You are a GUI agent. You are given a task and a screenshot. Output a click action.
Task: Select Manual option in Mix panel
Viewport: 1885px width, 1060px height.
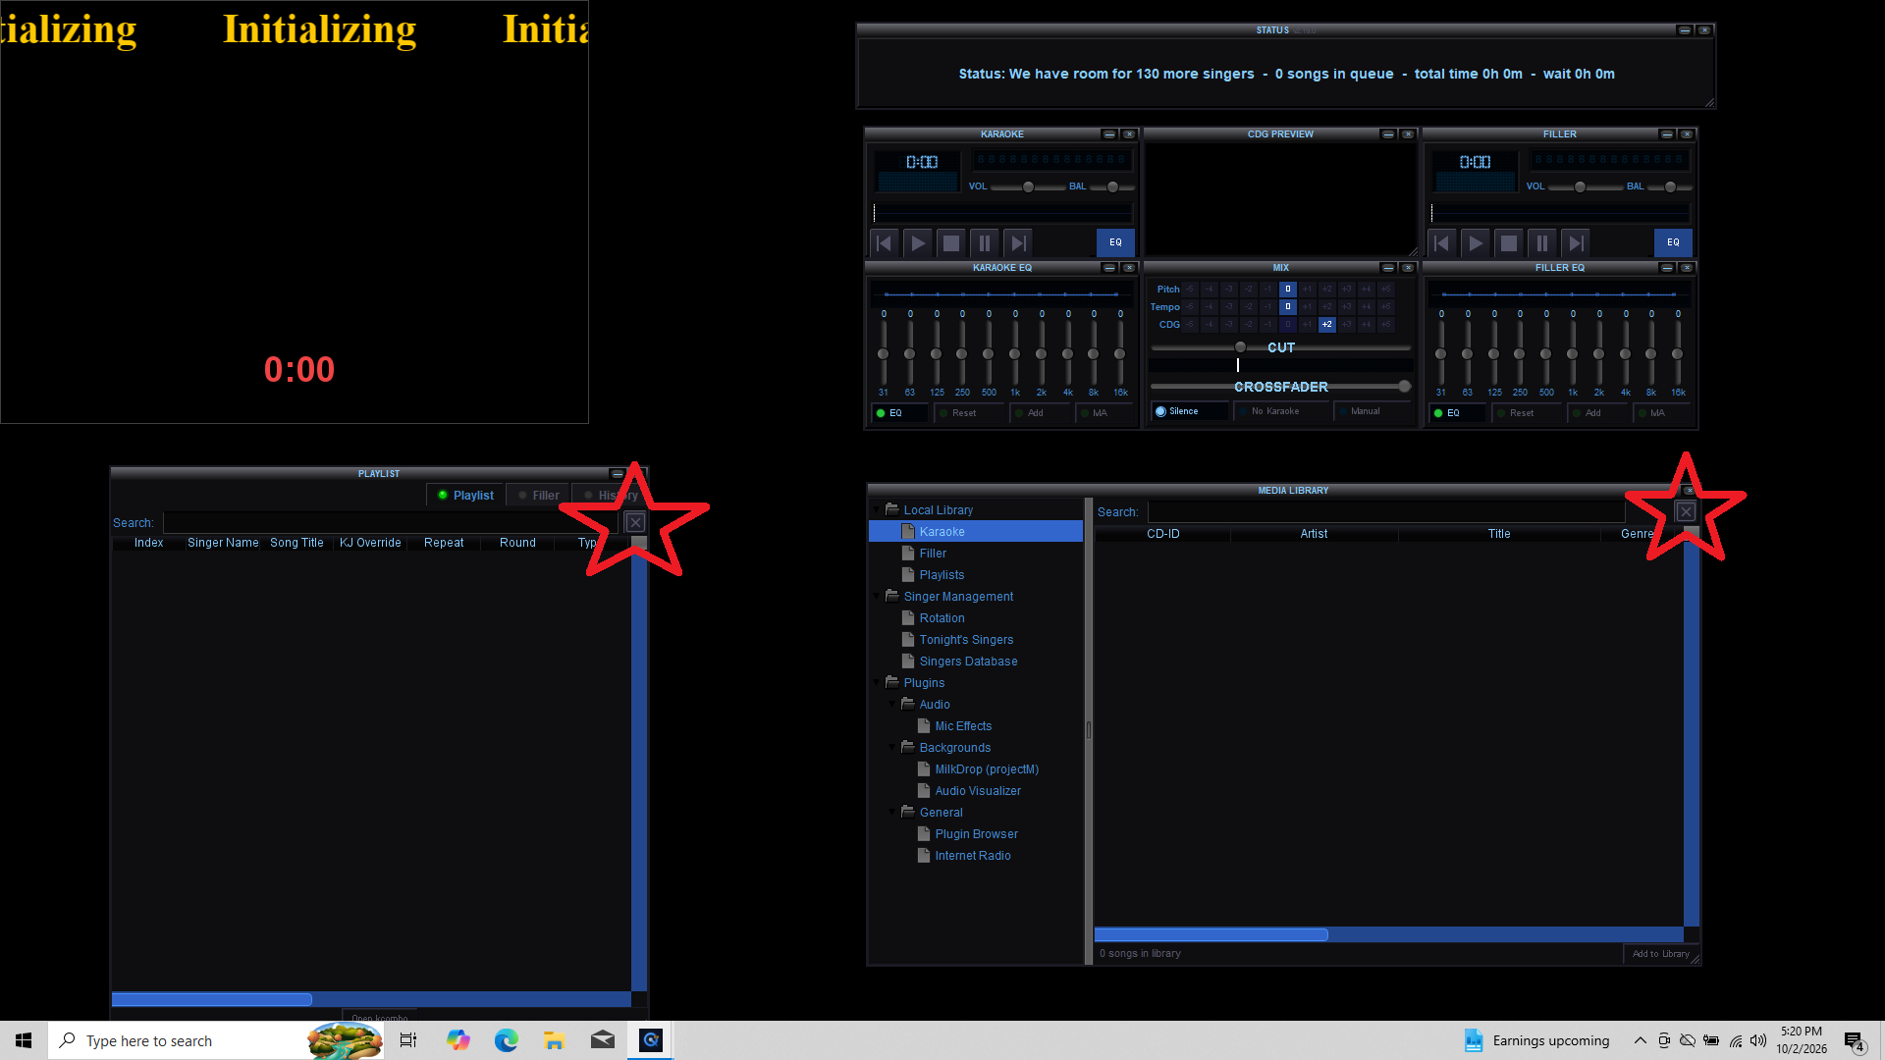[x=1373, y=411]
